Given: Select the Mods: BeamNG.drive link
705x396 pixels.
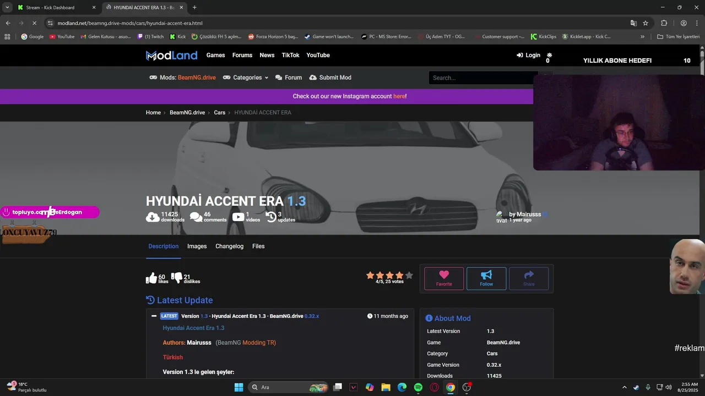Looking at the screenshot, I should 183,78.
